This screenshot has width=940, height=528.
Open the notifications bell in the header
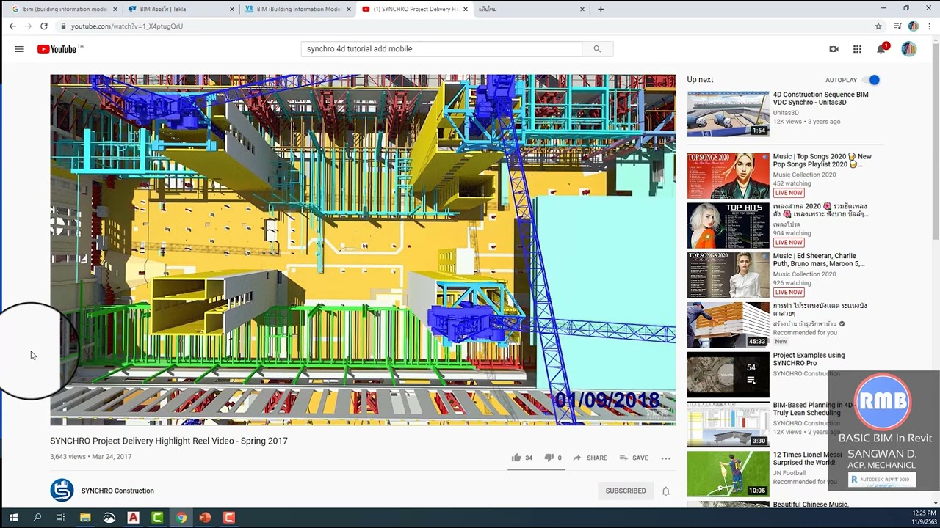(x=881, y=49)
